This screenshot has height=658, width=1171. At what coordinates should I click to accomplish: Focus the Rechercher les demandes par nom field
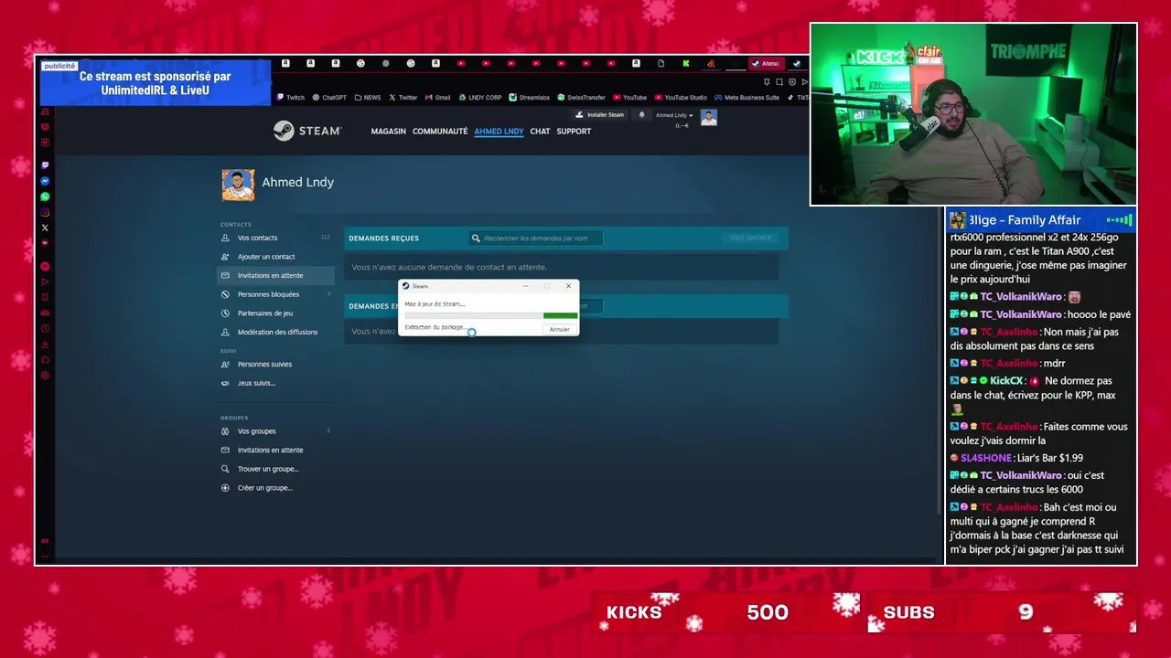coord(536,239)
